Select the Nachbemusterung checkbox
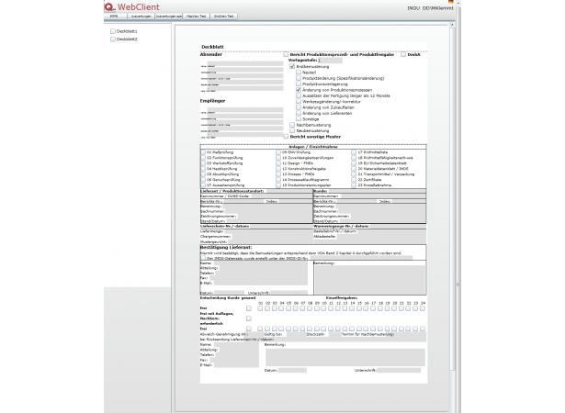This screenshot has width=565, height=413. click(x=292, y=125)
